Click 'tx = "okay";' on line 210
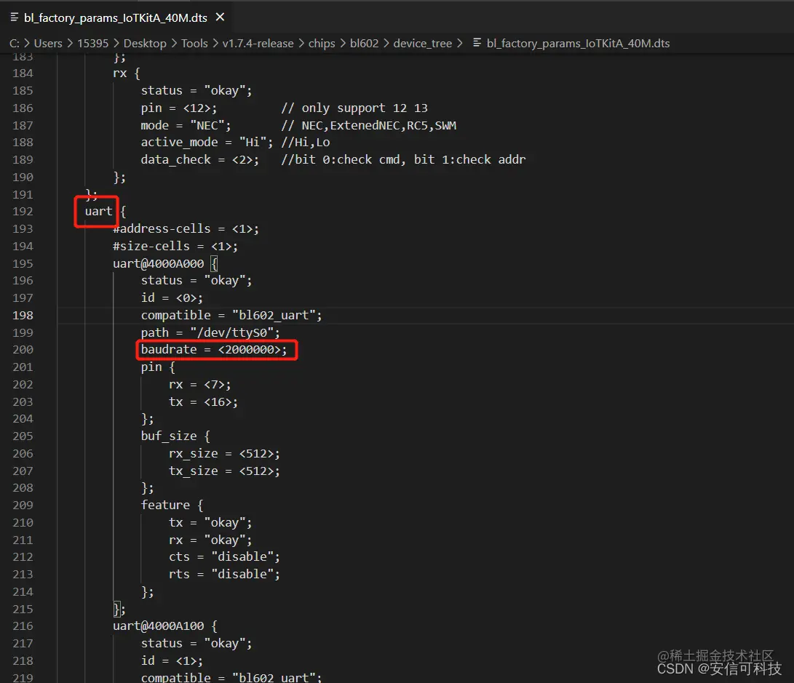 (x=210, y=523)
